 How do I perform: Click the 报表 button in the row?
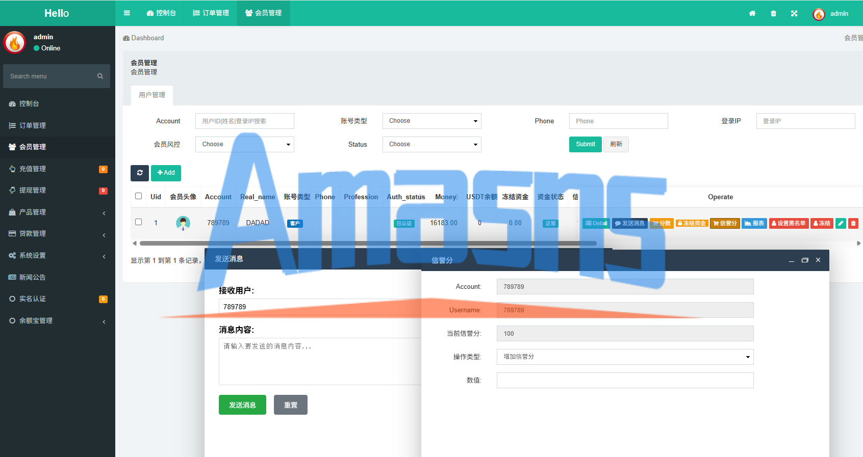pos(754,223)
